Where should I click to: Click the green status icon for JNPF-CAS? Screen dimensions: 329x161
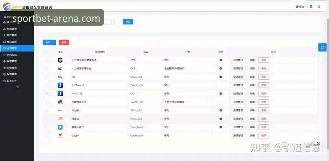click(221, 93)
